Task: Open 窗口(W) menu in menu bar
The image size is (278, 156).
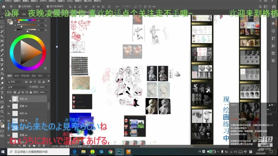Action: (x=88, y=1)
